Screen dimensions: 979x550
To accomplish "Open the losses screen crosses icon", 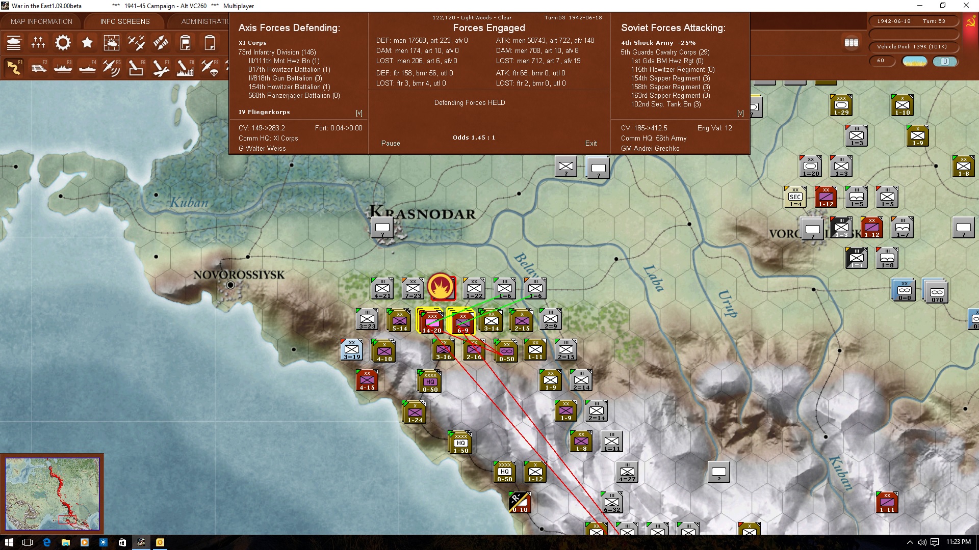I will tap(38, 43).
